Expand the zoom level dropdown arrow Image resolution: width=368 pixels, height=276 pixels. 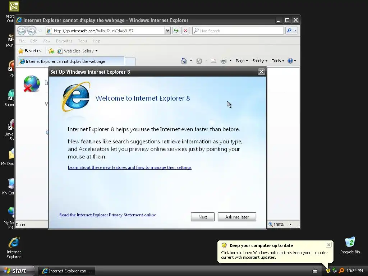tap(290, 225)
